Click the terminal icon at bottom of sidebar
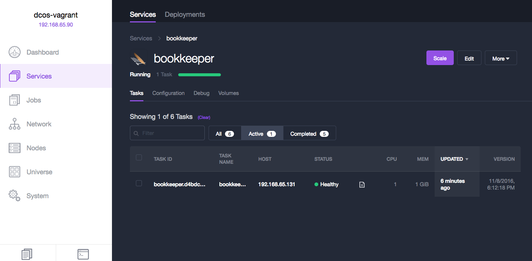The width and height of the screenshot is (532, 261). click(x=83, y=254)
